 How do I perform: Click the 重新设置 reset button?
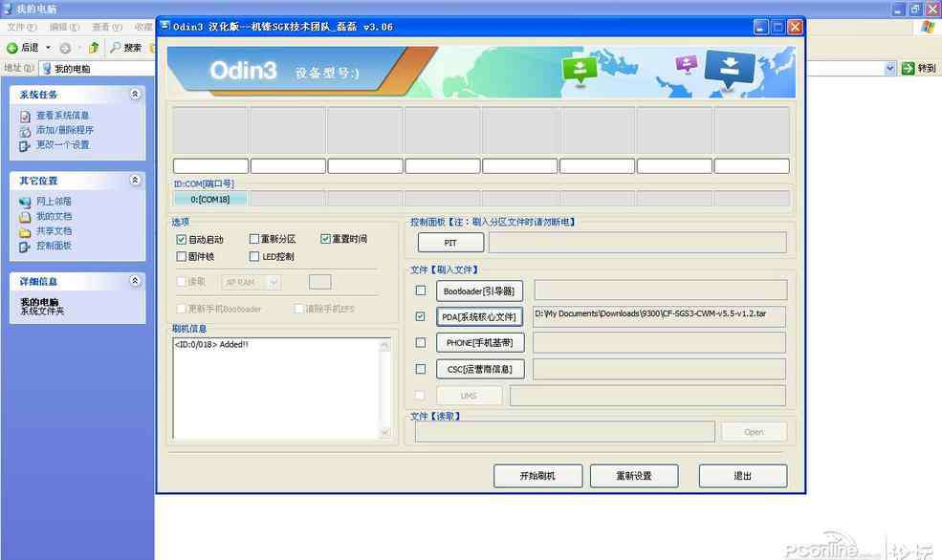(634, 476)
